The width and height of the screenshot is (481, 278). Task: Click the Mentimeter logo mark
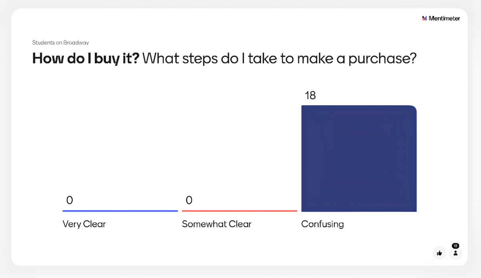(425, 18)
